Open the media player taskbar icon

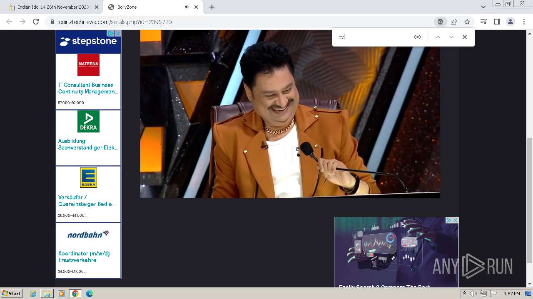(61, 294)
